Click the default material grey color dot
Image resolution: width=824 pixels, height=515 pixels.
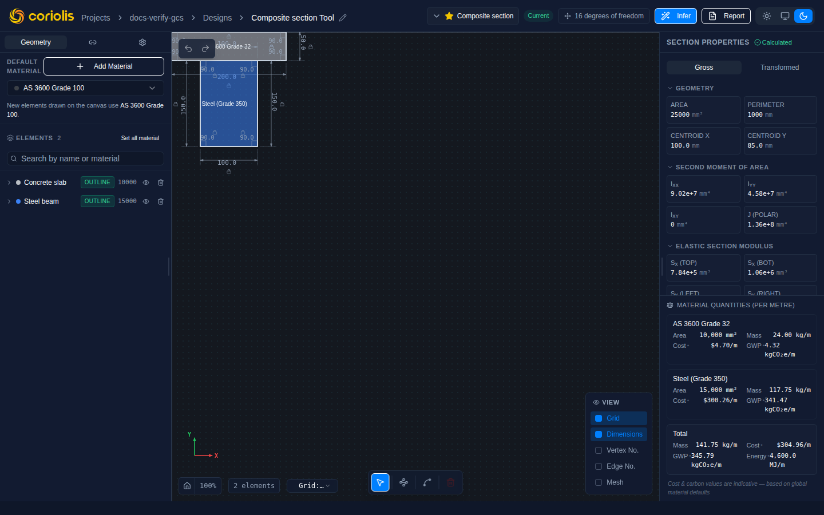tap(17, 88)
